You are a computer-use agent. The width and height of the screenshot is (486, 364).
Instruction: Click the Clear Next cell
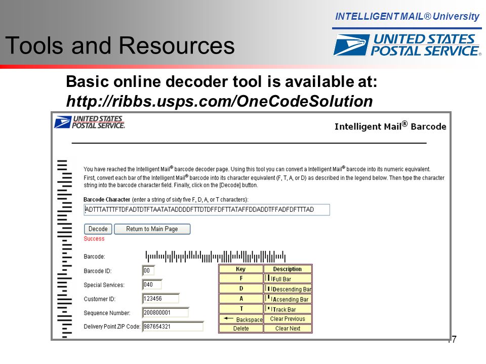click(288, 329)
